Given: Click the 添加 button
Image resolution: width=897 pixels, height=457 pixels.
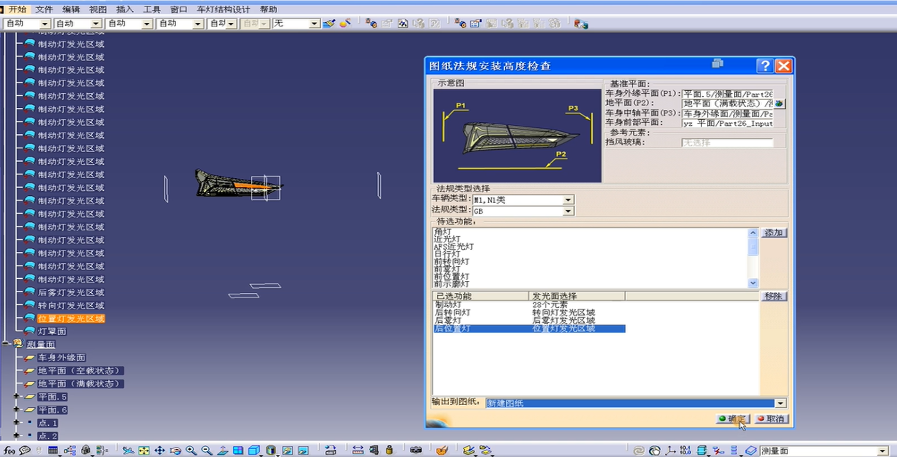Looking at the screenshot, I should [773, 233].
